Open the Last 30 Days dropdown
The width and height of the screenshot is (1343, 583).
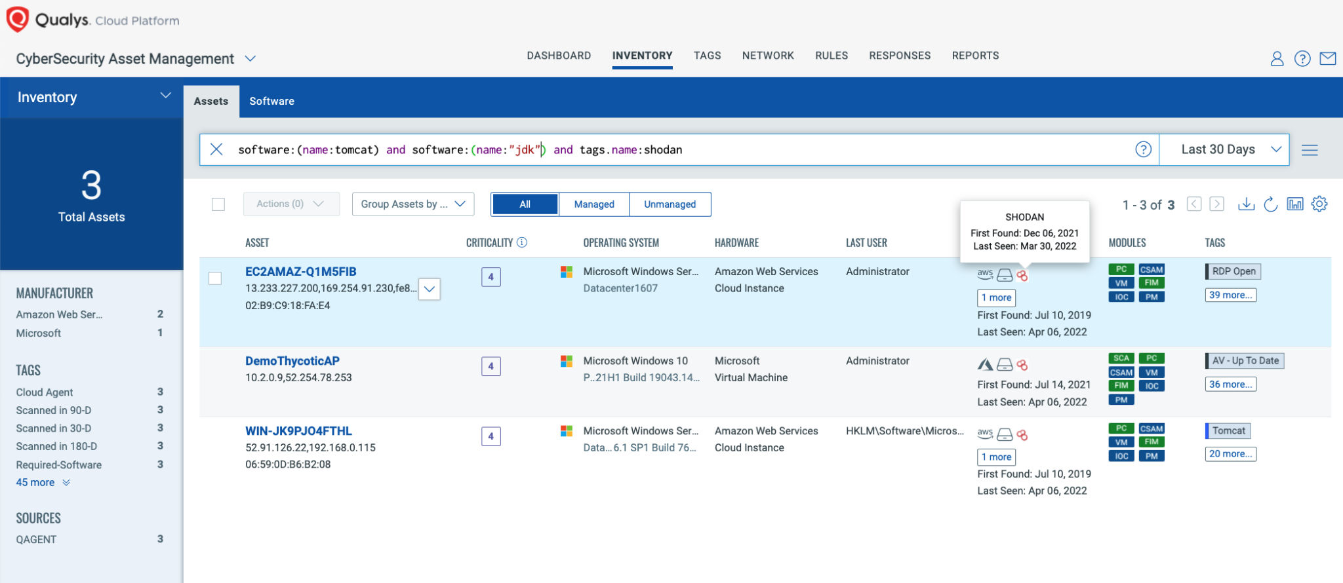[x=1224, y=149]
